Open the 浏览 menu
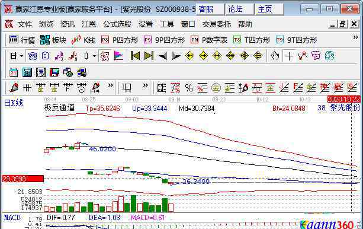 pyautogui.click(x=46, y=24)
